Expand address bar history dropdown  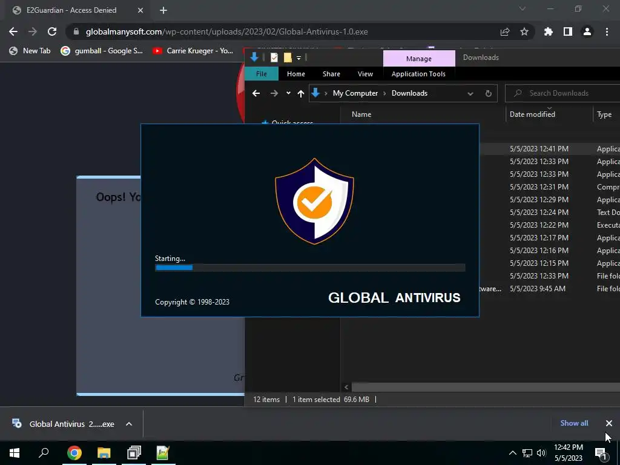tap(470, 94)
